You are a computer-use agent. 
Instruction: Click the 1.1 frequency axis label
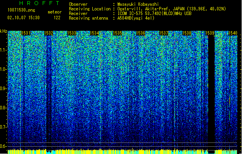coord(3,50)
